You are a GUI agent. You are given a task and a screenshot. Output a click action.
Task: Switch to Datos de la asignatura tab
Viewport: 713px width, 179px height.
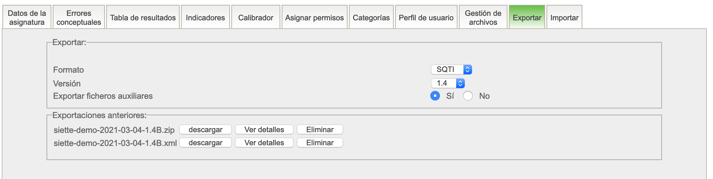tap(27, 18)
